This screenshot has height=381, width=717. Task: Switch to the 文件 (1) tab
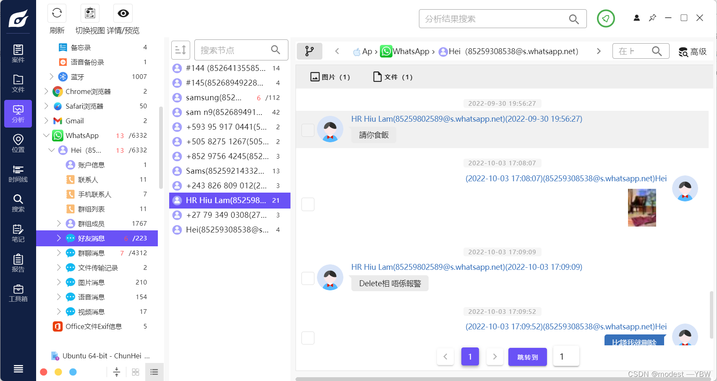coord(392,77)
